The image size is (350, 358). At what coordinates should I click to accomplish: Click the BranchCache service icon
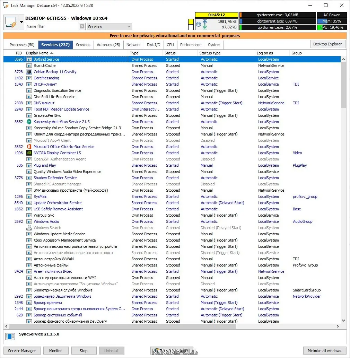tap(29, 66)
